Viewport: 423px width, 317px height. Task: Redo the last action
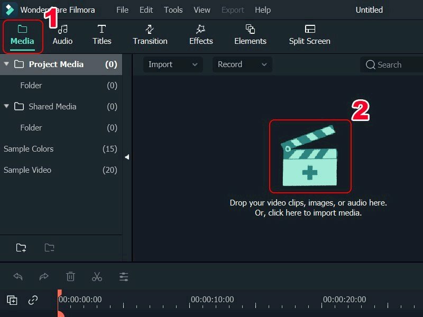click(44, 276)
